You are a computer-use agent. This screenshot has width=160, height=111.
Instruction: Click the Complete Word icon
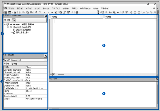coord(118,12)
